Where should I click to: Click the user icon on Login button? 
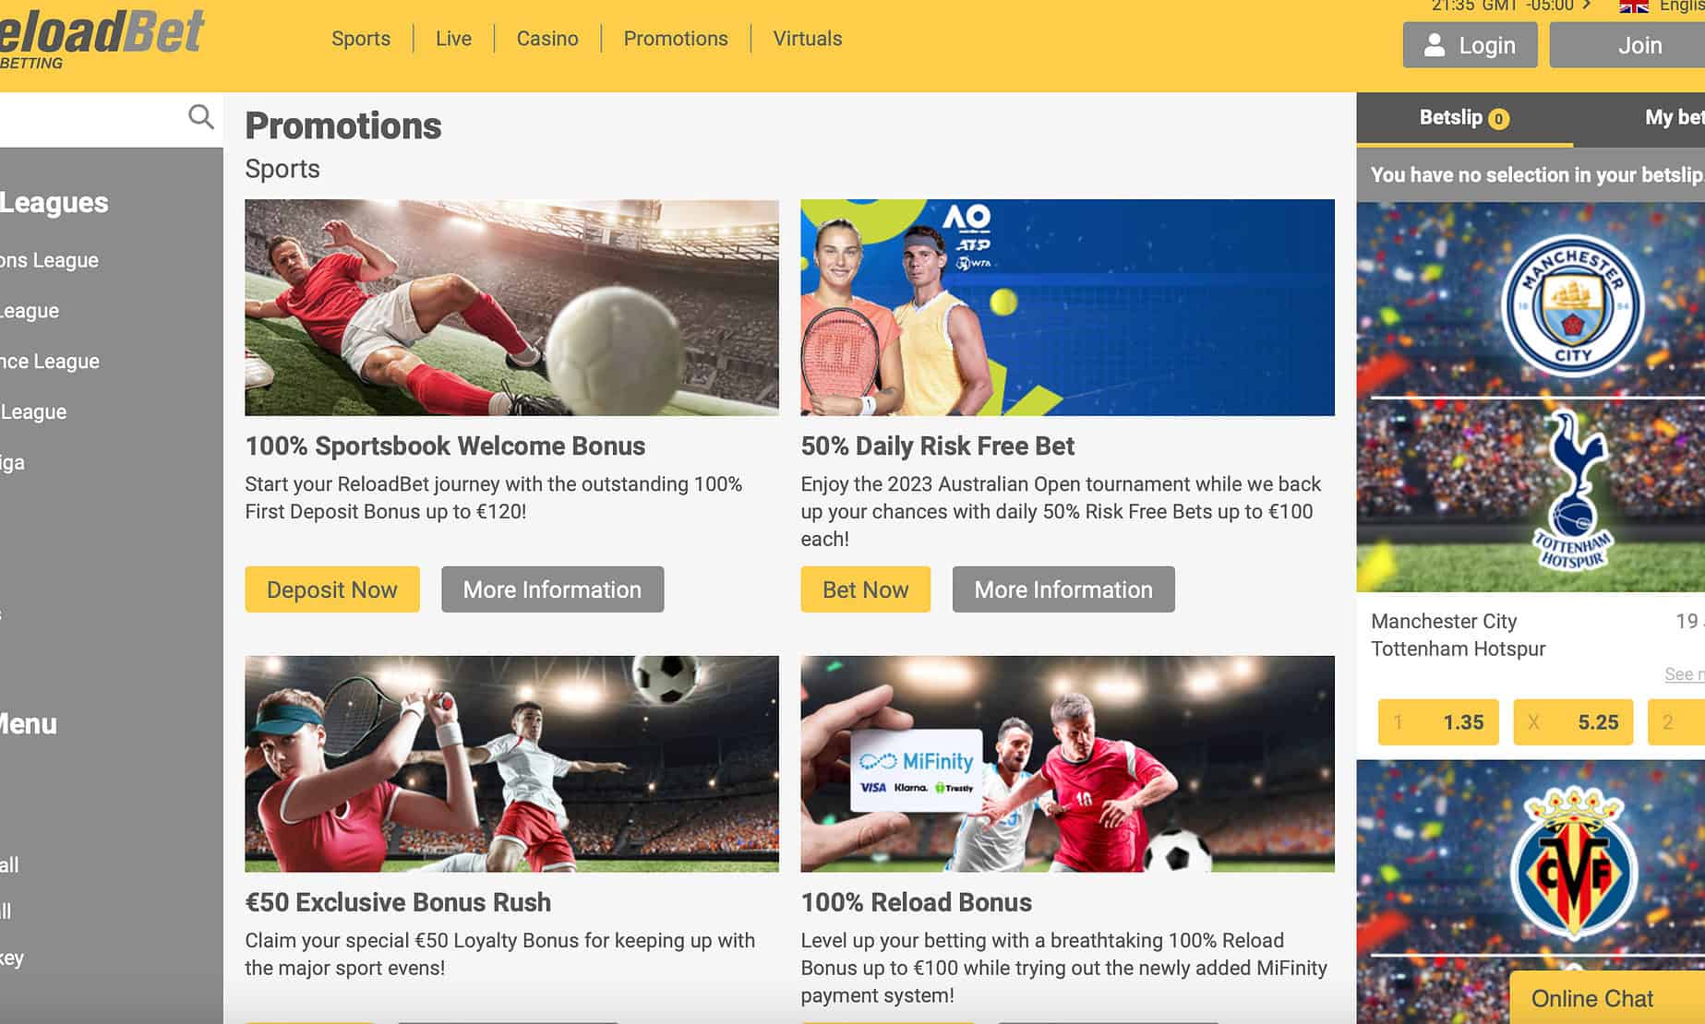pos(1434,45)
